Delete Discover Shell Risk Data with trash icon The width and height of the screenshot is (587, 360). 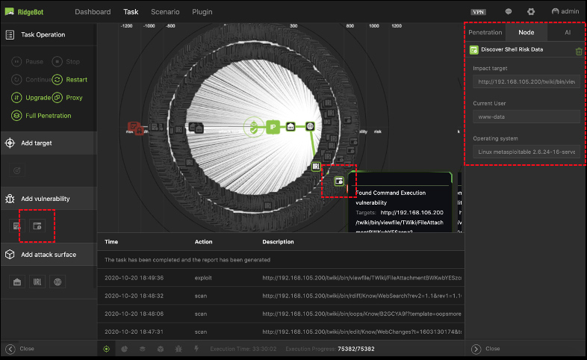coord(578,51)
